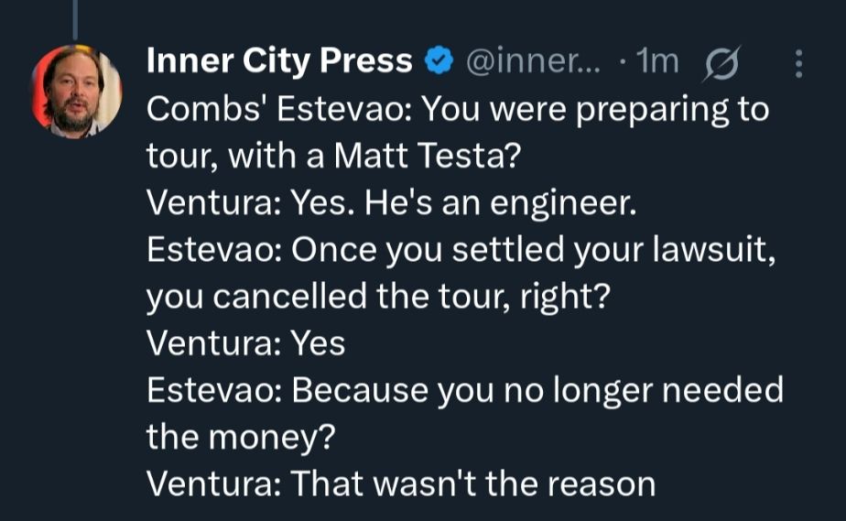
Task: Open the tweet's three-dot more menu
Action: click(x=798, y=63)
